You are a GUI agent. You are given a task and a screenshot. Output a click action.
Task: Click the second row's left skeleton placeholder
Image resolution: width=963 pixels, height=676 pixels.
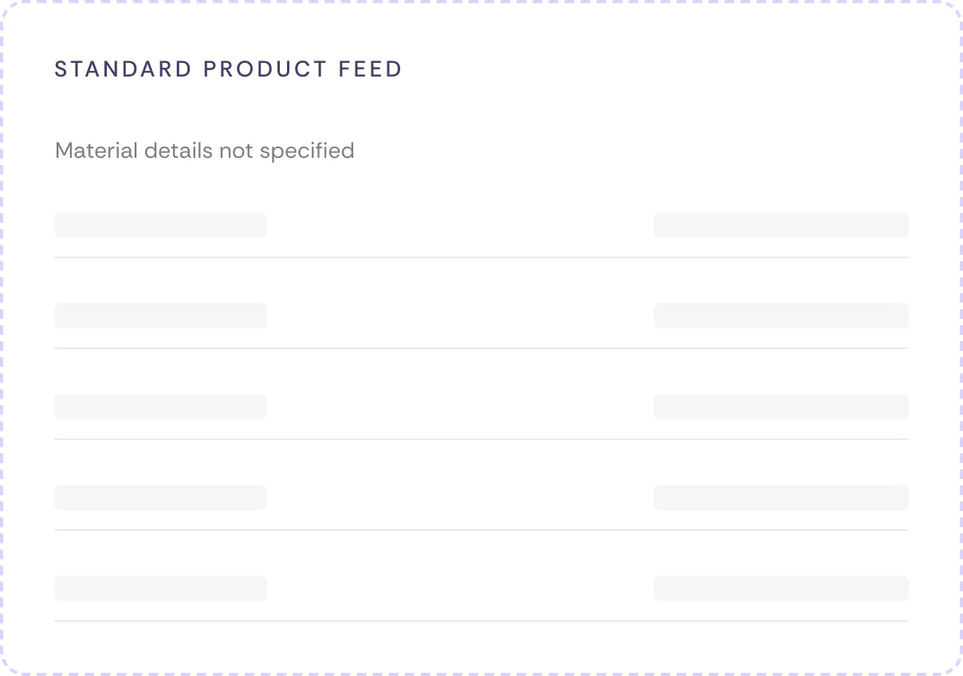click(160, 316)
